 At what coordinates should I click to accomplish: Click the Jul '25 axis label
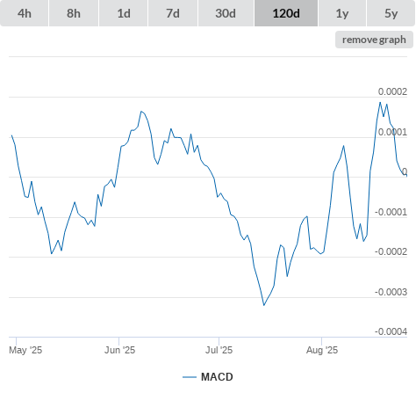pos(219,350)
